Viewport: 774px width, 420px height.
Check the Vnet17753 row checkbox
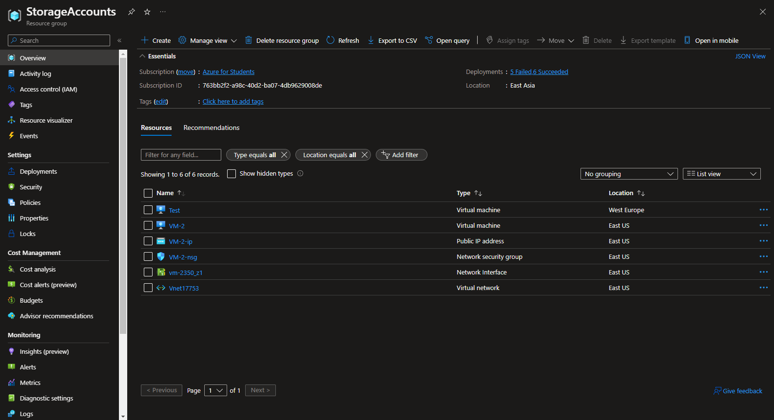click(x=148, y=288)
